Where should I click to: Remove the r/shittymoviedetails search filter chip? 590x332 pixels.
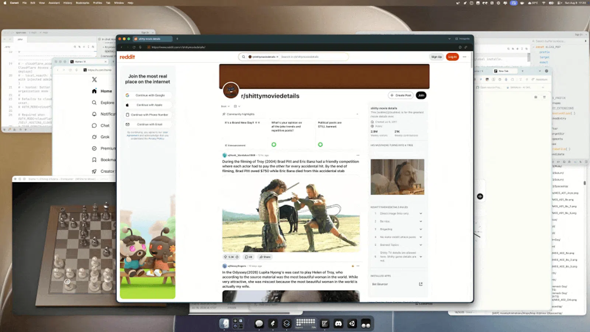click(x=277, y=57)
